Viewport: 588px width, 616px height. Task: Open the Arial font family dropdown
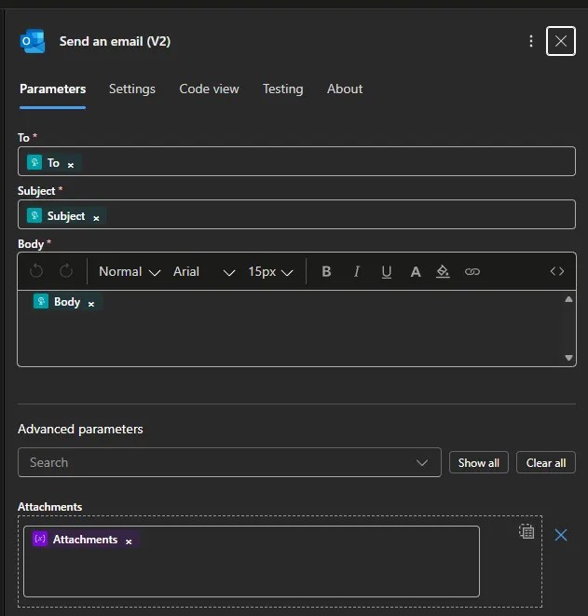(203, 271)
